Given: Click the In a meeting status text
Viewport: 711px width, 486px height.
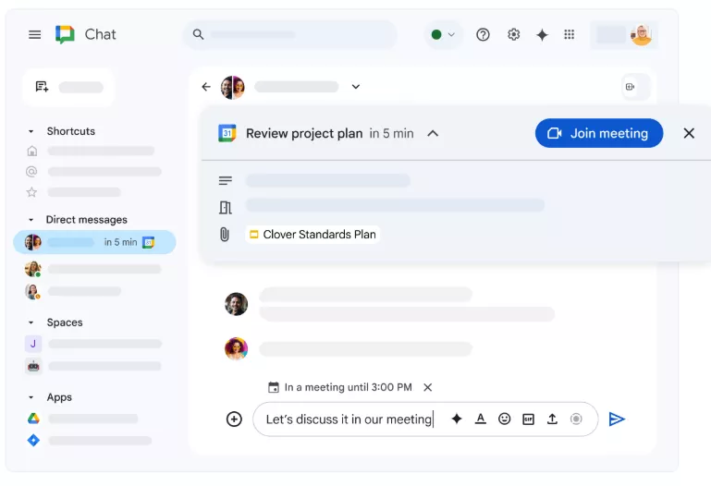Looking at the screenshot, I should coord(348,387).
